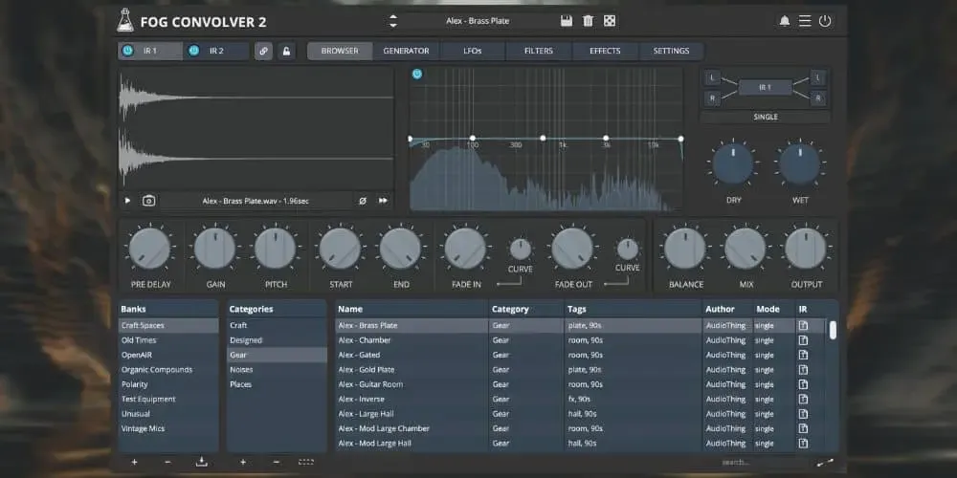
Task: Delete the preset using the trash icon
Action: (x=588, y=21)
